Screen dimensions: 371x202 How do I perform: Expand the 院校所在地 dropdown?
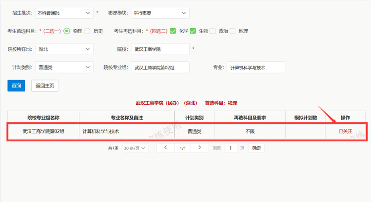(64, 49)
